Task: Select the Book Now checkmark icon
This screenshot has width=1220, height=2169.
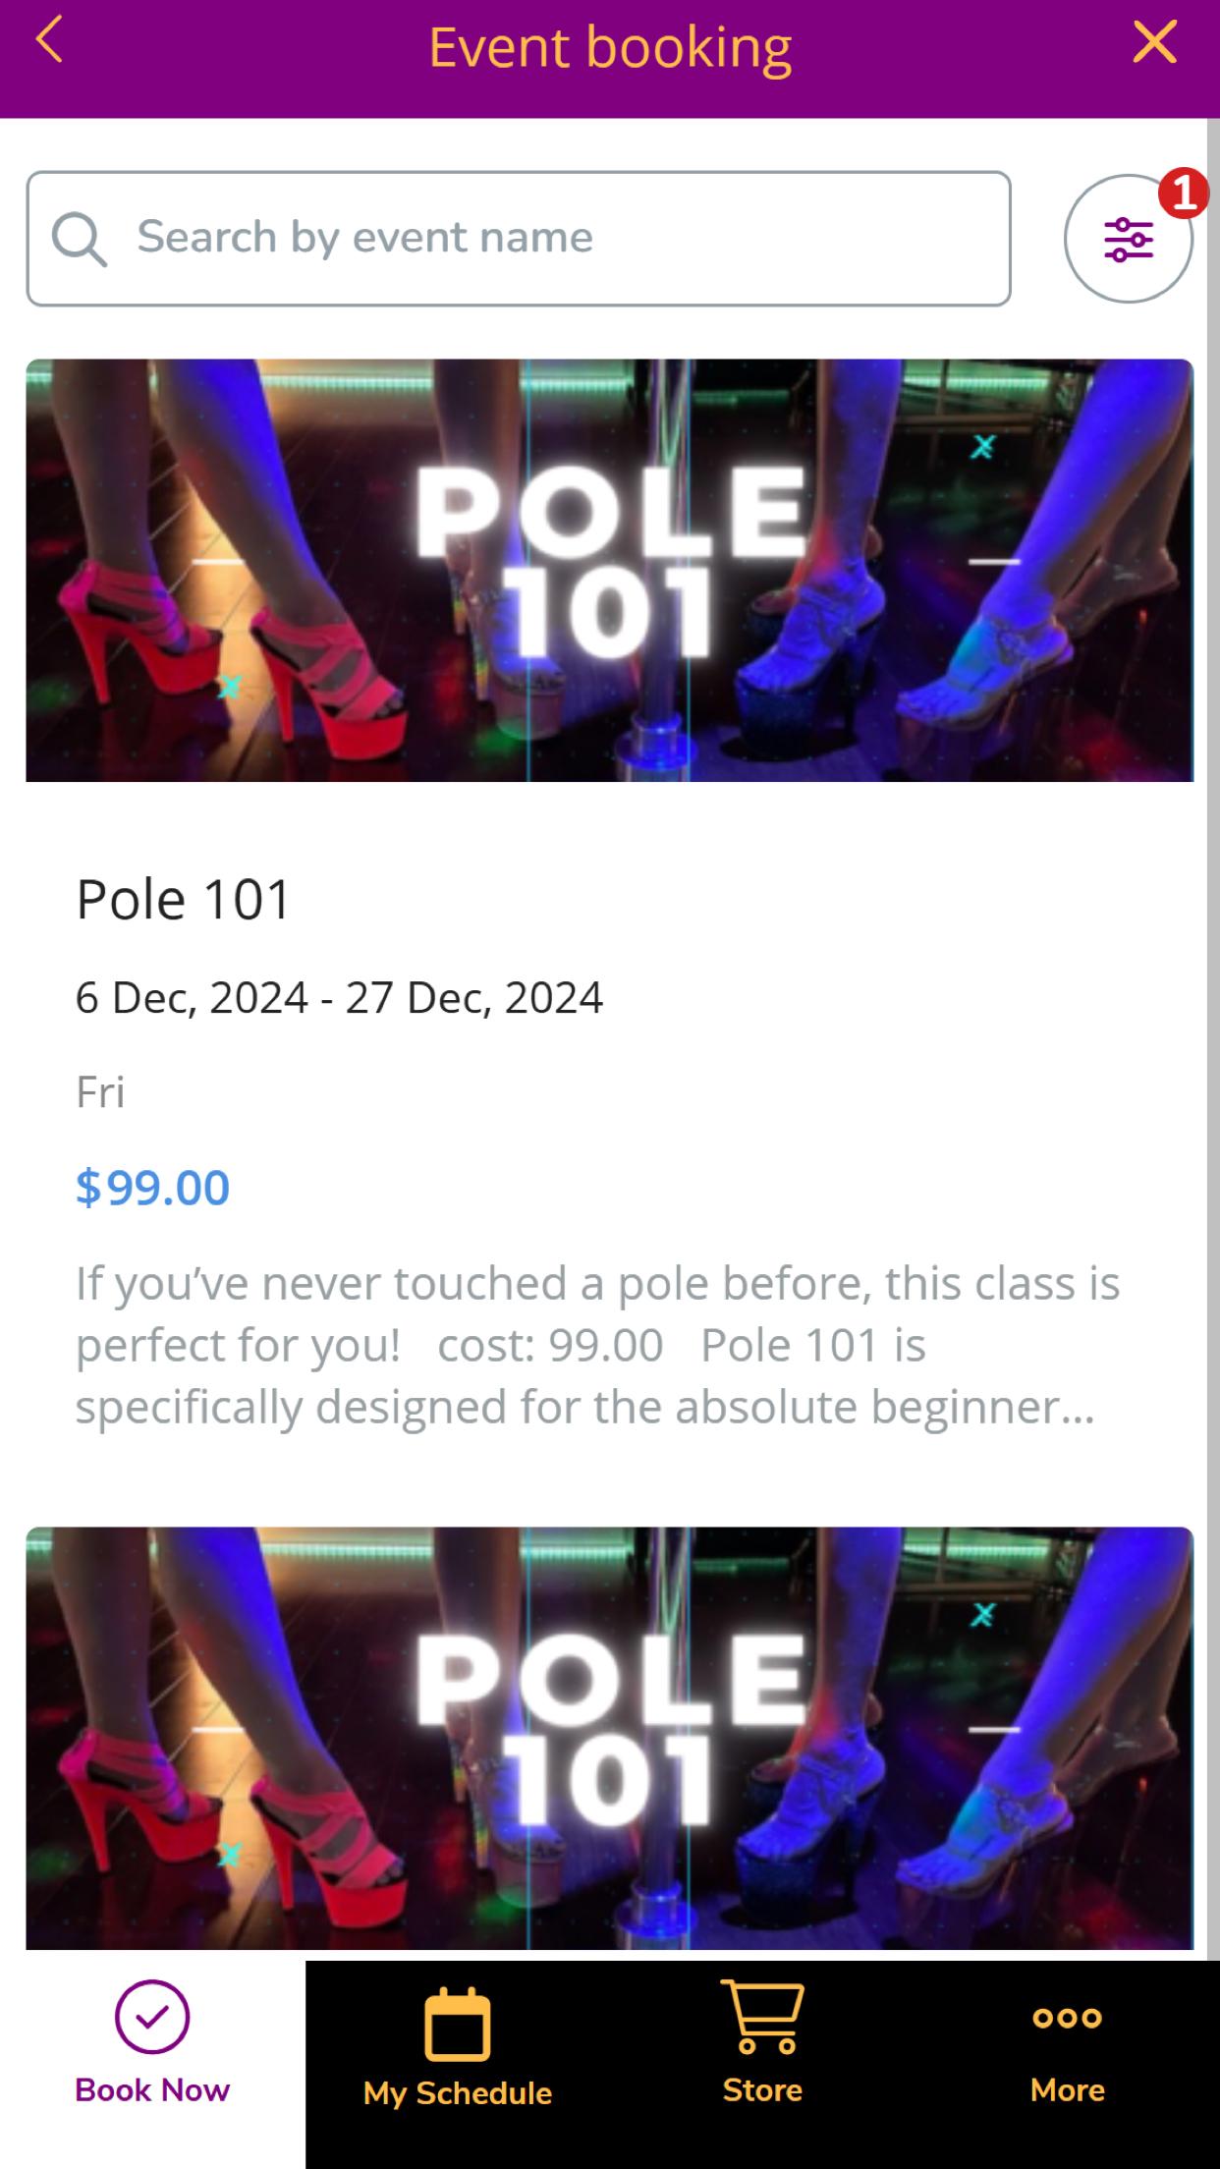Action: click(152, 2017)
